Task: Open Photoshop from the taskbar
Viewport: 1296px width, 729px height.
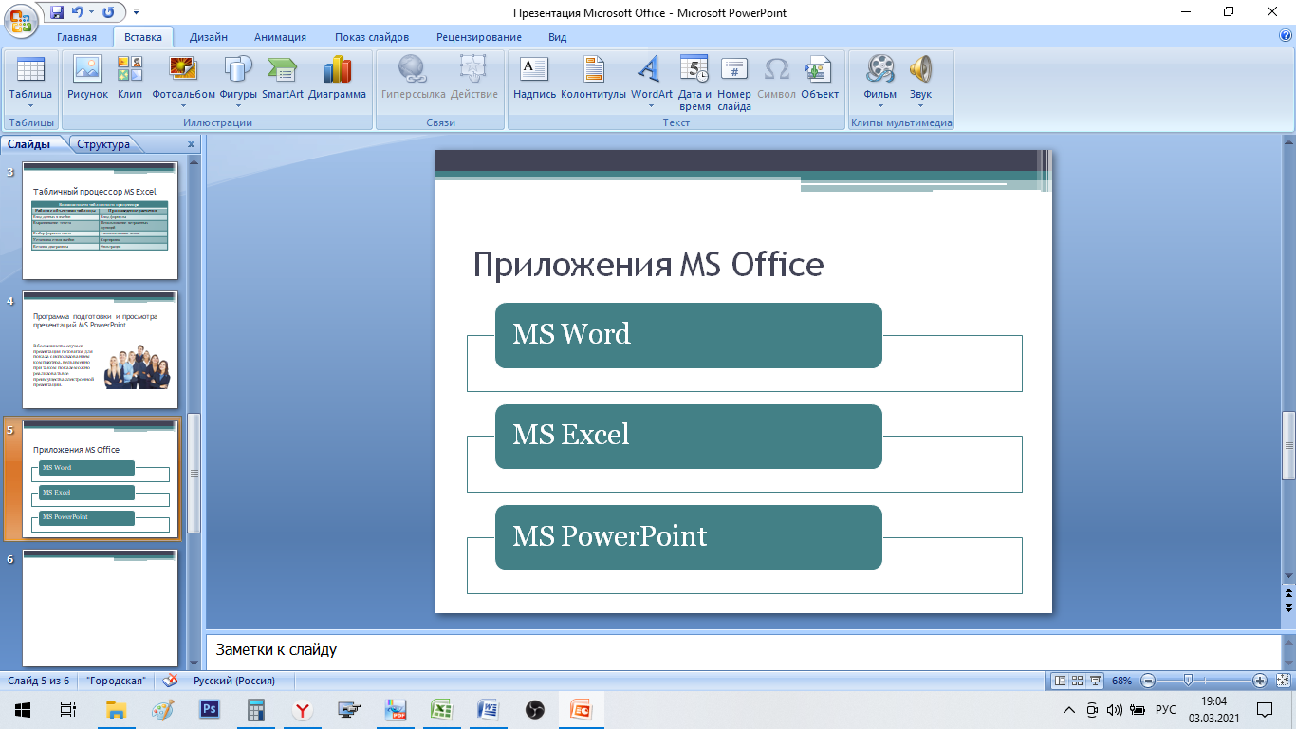Action: [210, 709]
